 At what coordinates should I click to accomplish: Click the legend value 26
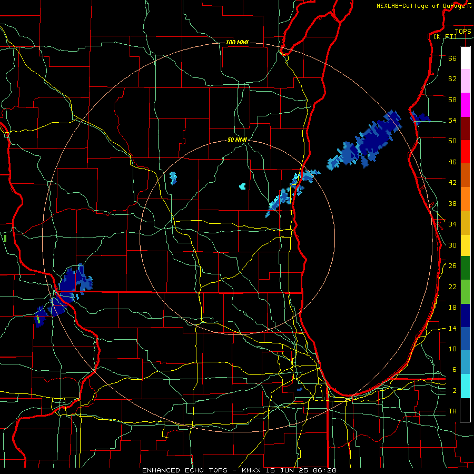point(452,266)
